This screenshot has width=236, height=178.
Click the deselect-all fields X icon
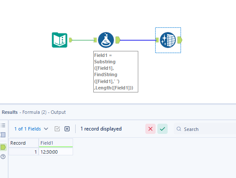[x=67, y=129]
